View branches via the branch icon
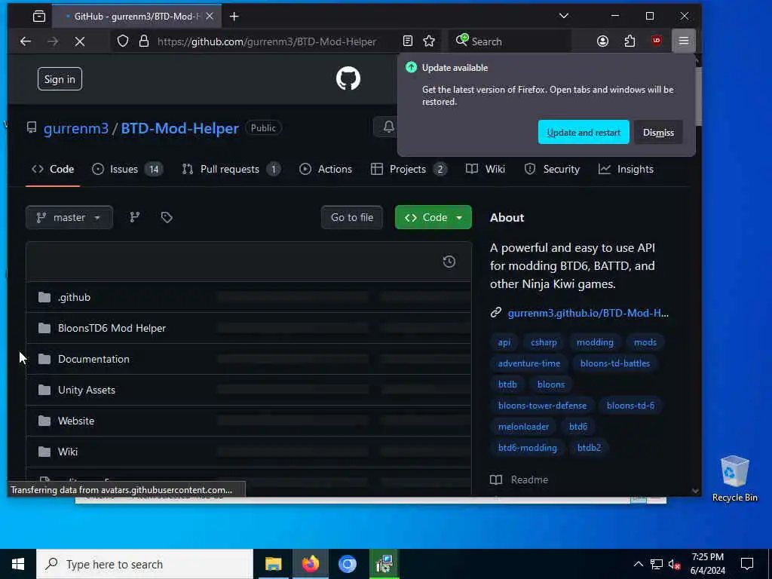The width and height of the screenshot is (772, 579). click(134, 218)
